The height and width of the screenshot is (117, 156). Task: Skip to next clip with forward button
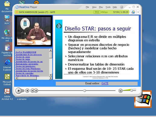[36, 91]
